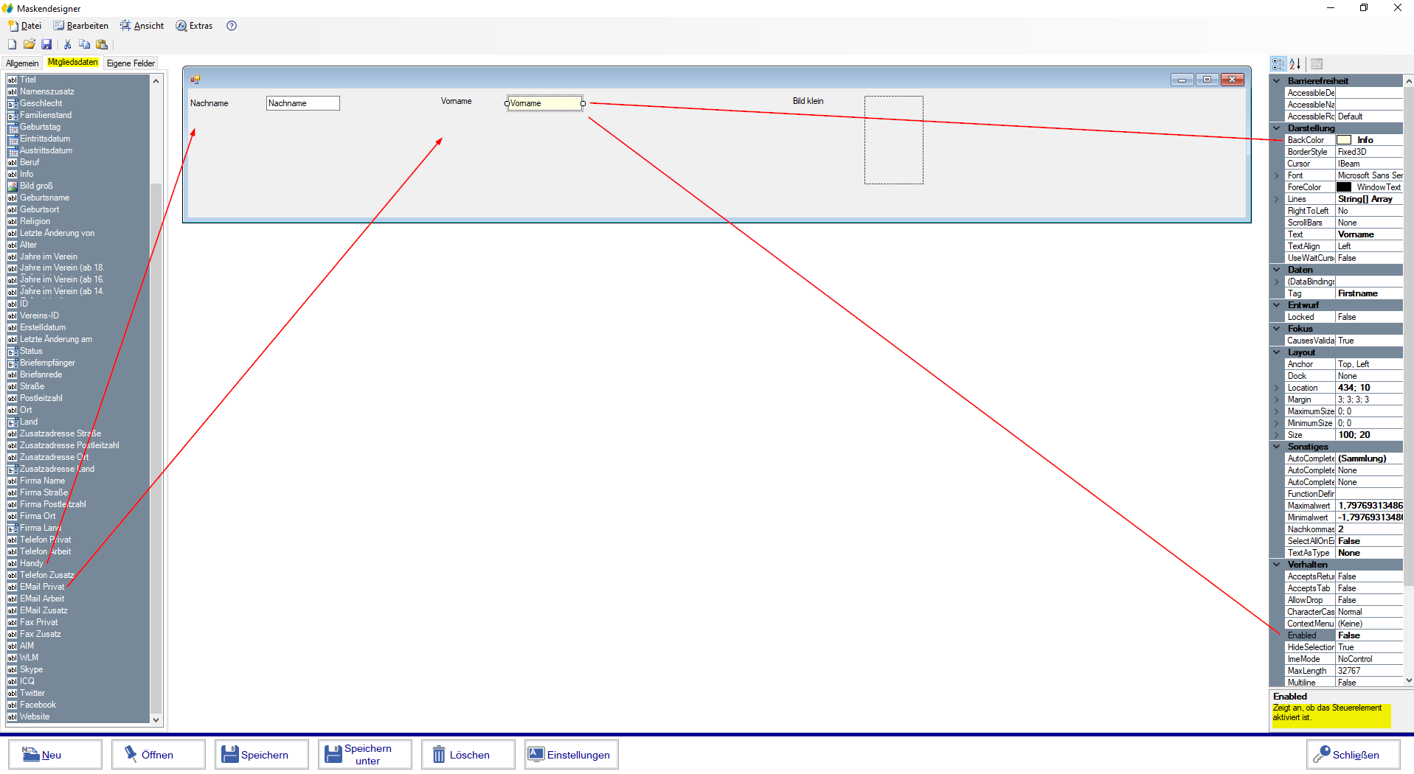This screenshot has width=1414, height=774.
Task: Select the AllowDrop property value False
Action: (x=1369, y=600)
